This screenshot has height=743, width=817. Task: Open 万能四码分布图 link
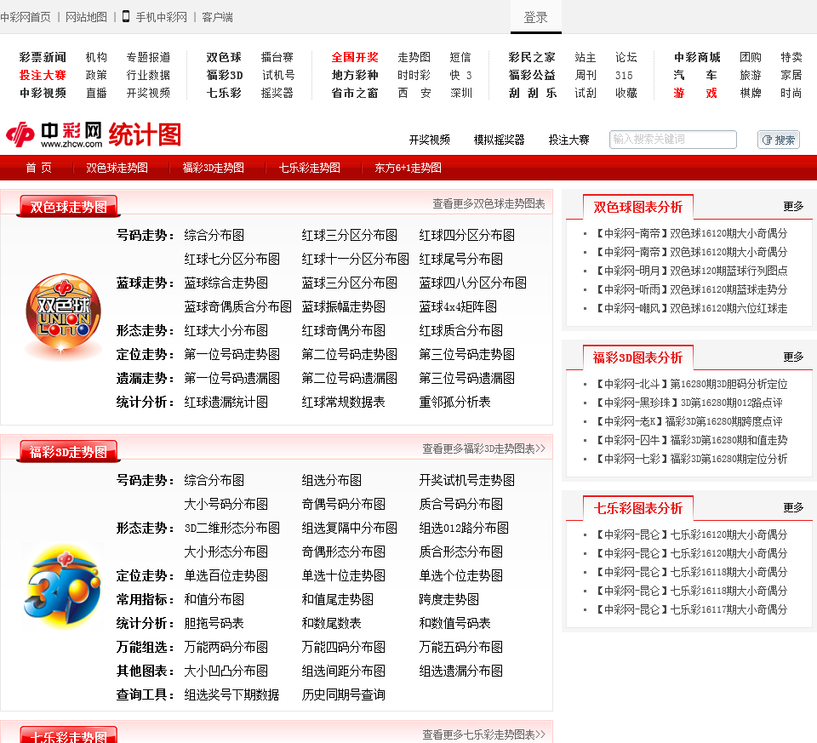[343, 647]
